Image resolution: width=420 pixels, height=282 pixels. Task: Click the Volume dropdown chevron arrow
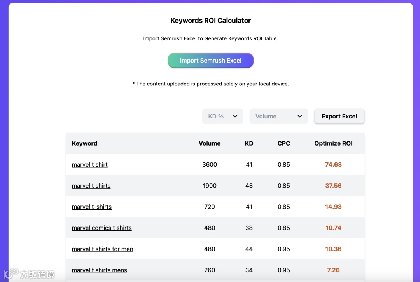click(300, 116)
